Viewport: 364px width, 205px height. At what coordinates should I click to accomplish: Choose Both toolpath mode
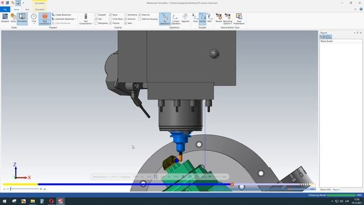[210, 18]
